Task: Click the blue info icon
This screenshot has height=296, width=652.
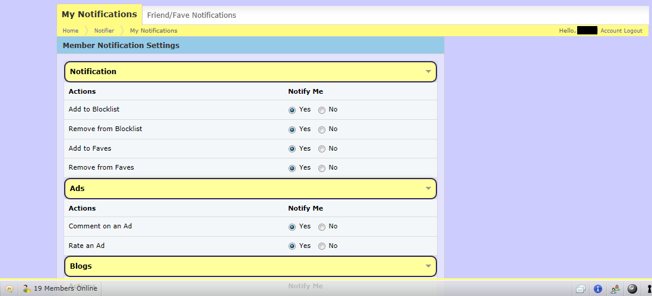Action: (x=598, y=288)
